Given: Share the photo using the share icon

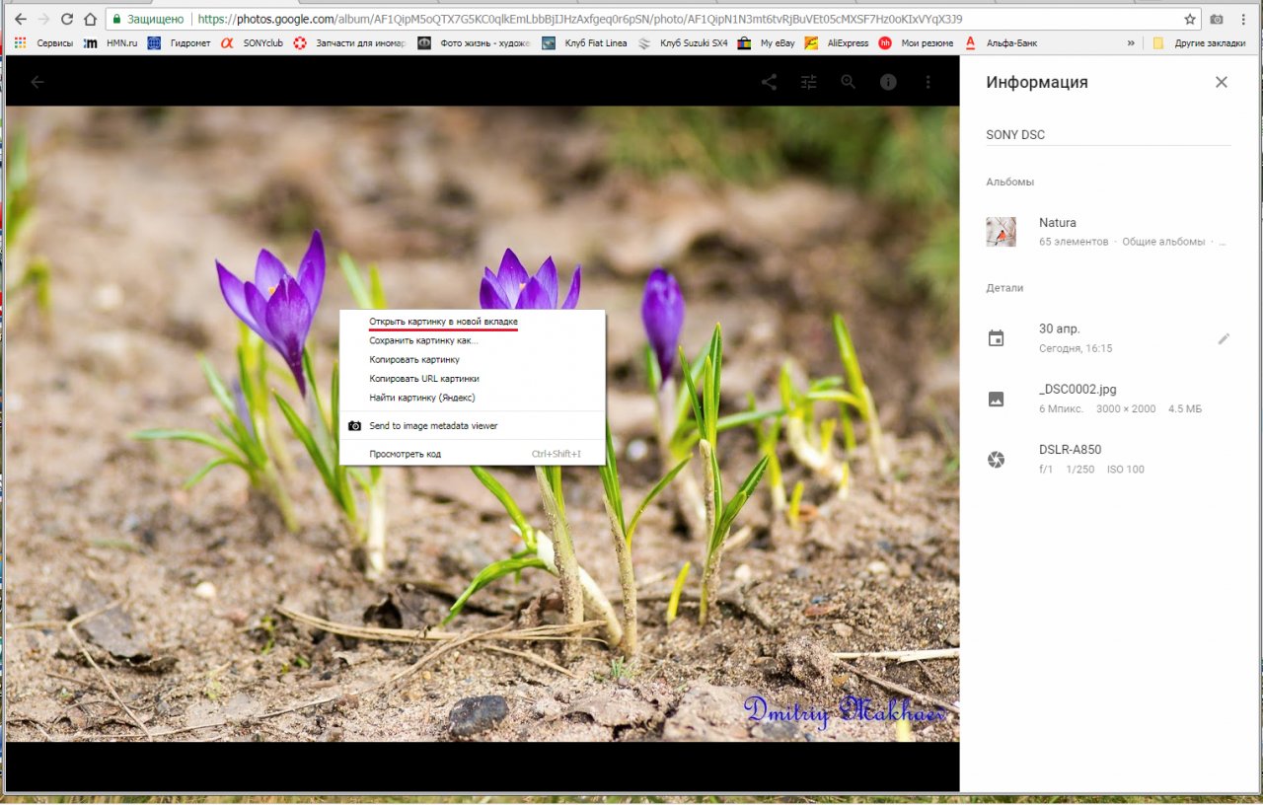Looking at the screenshot, I should pos(769,82).
